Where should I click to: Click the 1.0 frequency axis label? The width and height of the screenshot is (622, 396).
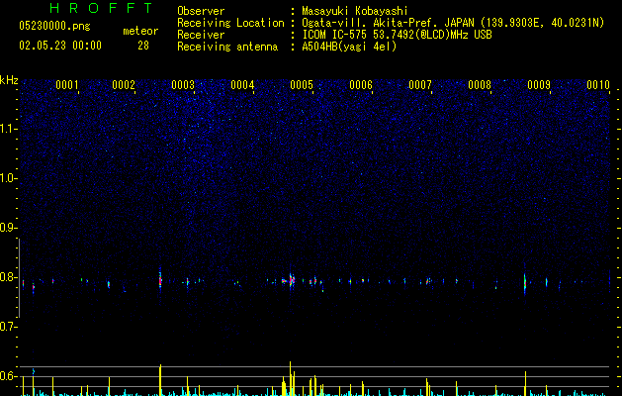click(9, 178)
